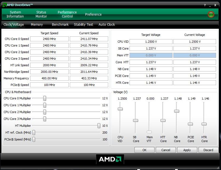Click the HT ref. Clock slider handle
Image resolution: width=221 pixels, height=170 pixels.
pyautogui.click(x=34, y=132)
